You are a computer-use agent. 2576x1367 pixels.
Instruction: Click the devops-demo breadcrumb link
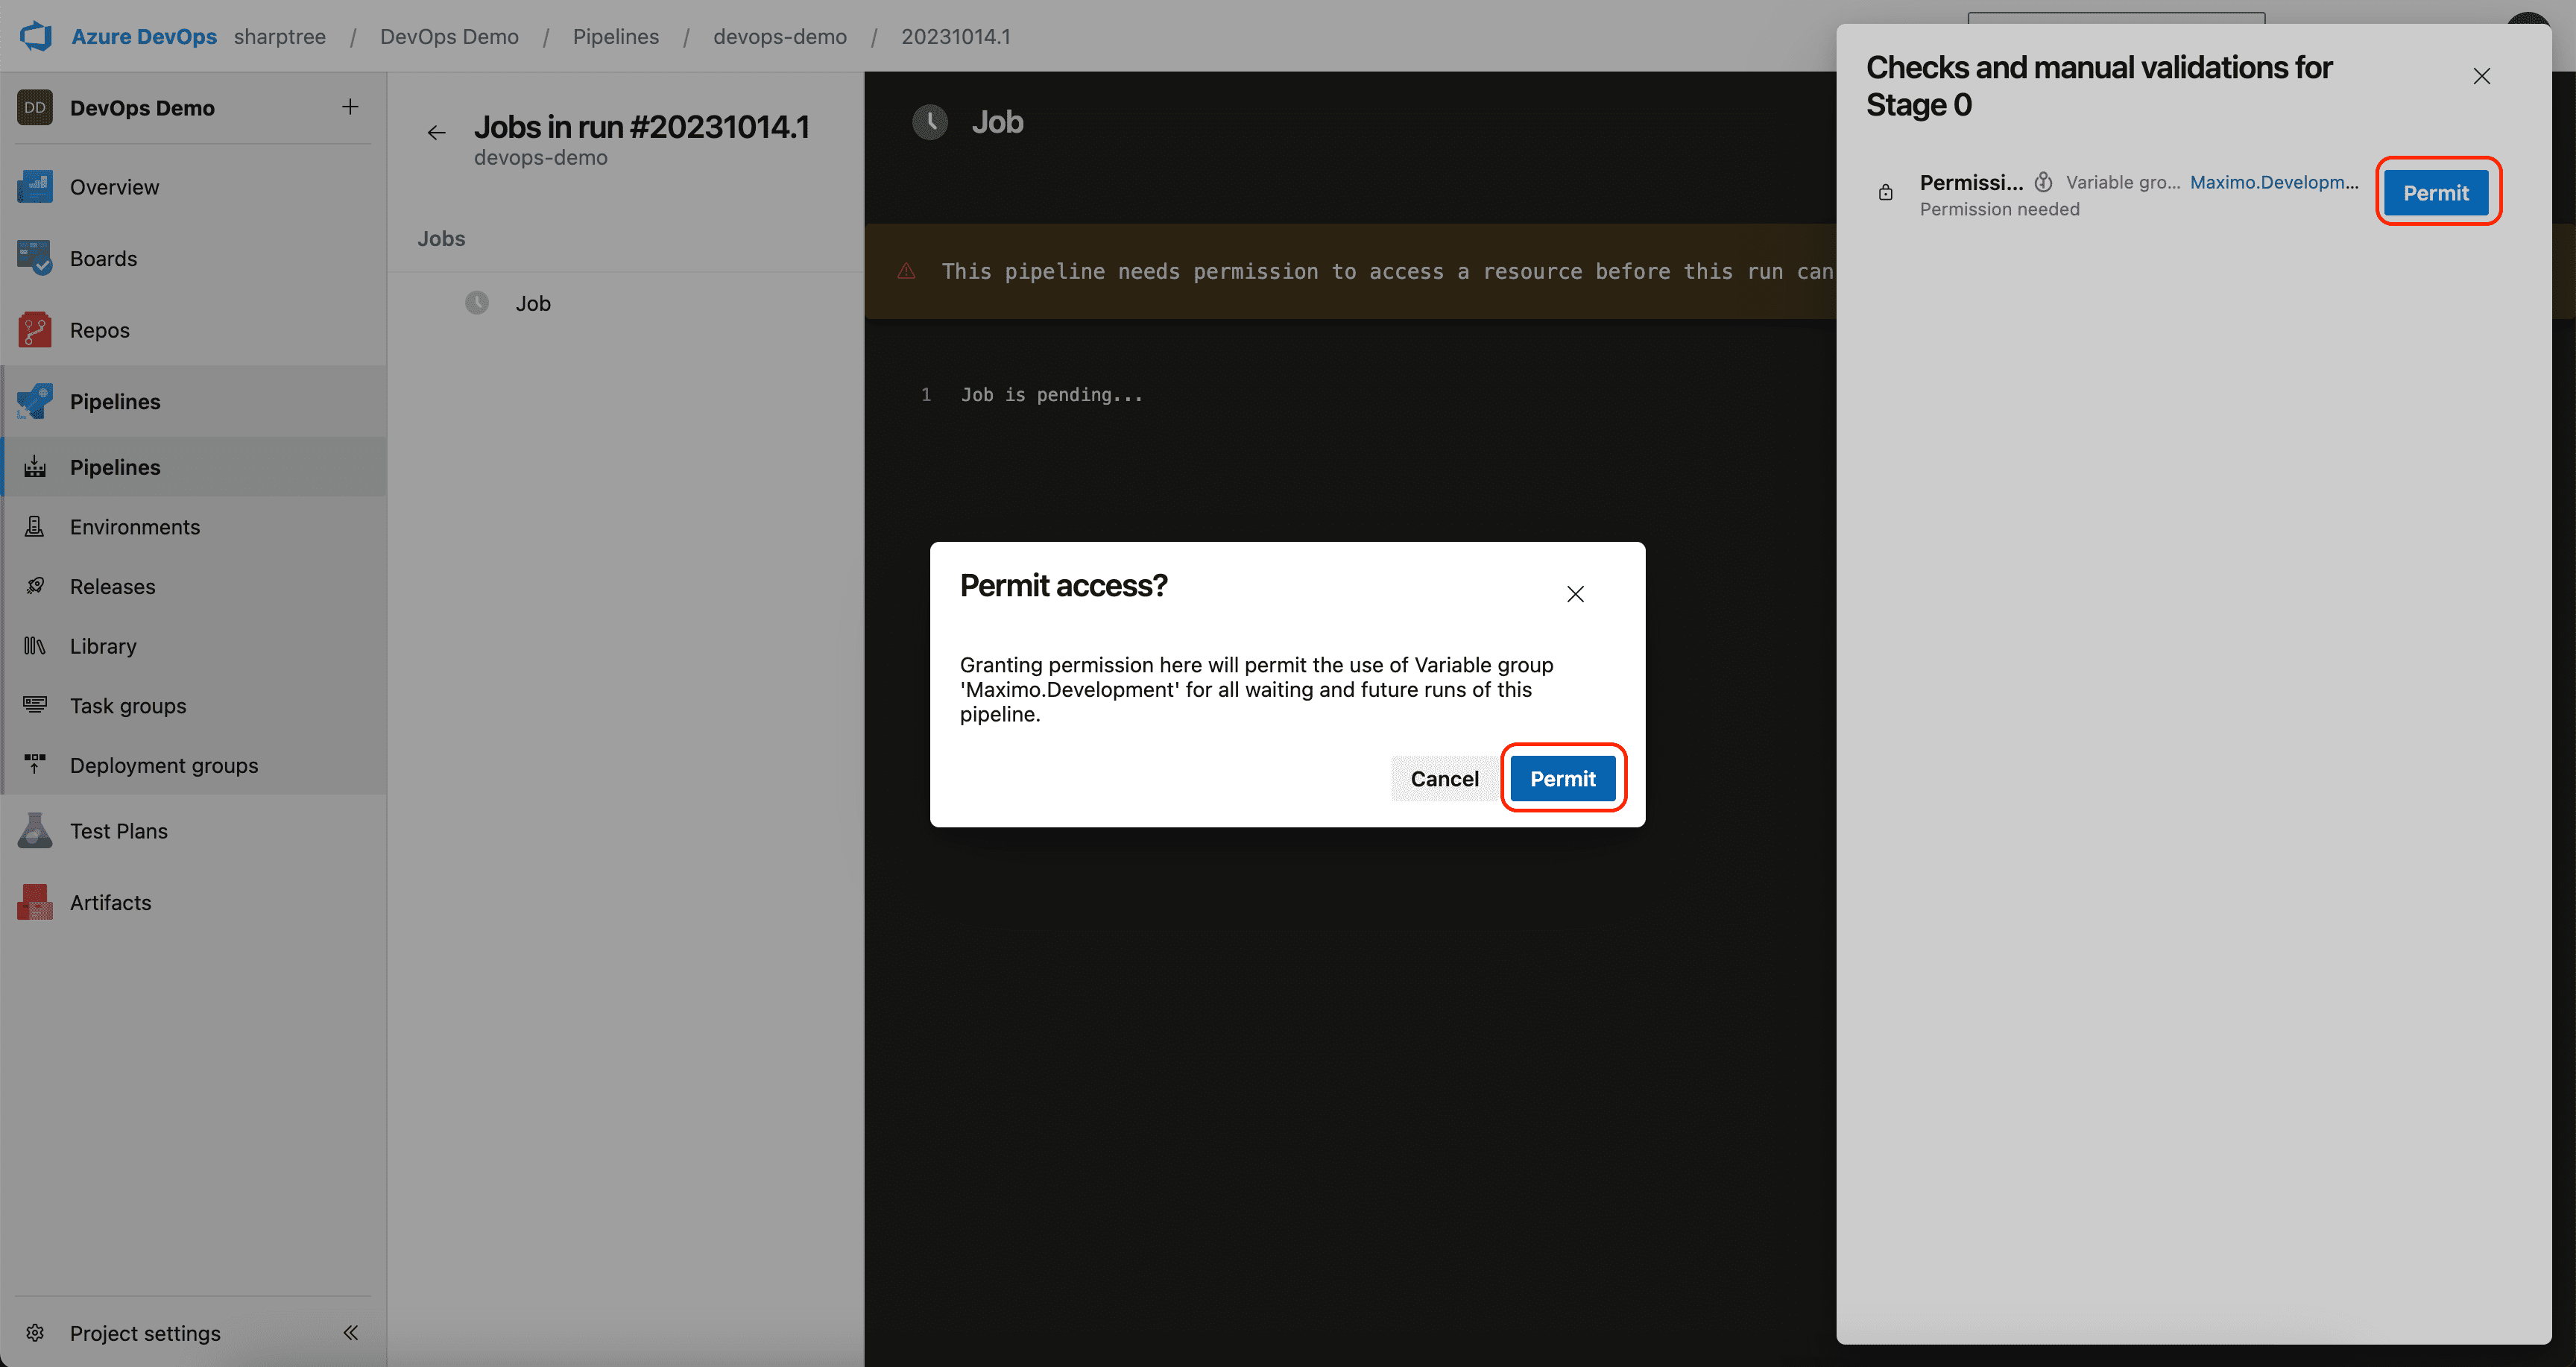(780, 36)
